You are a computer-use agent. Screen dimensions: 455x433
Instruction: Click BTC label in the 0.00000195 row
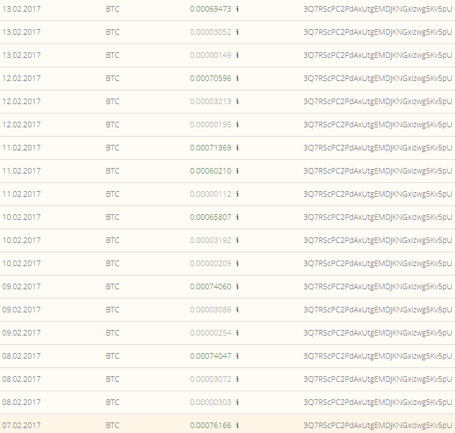click(112, 125)
